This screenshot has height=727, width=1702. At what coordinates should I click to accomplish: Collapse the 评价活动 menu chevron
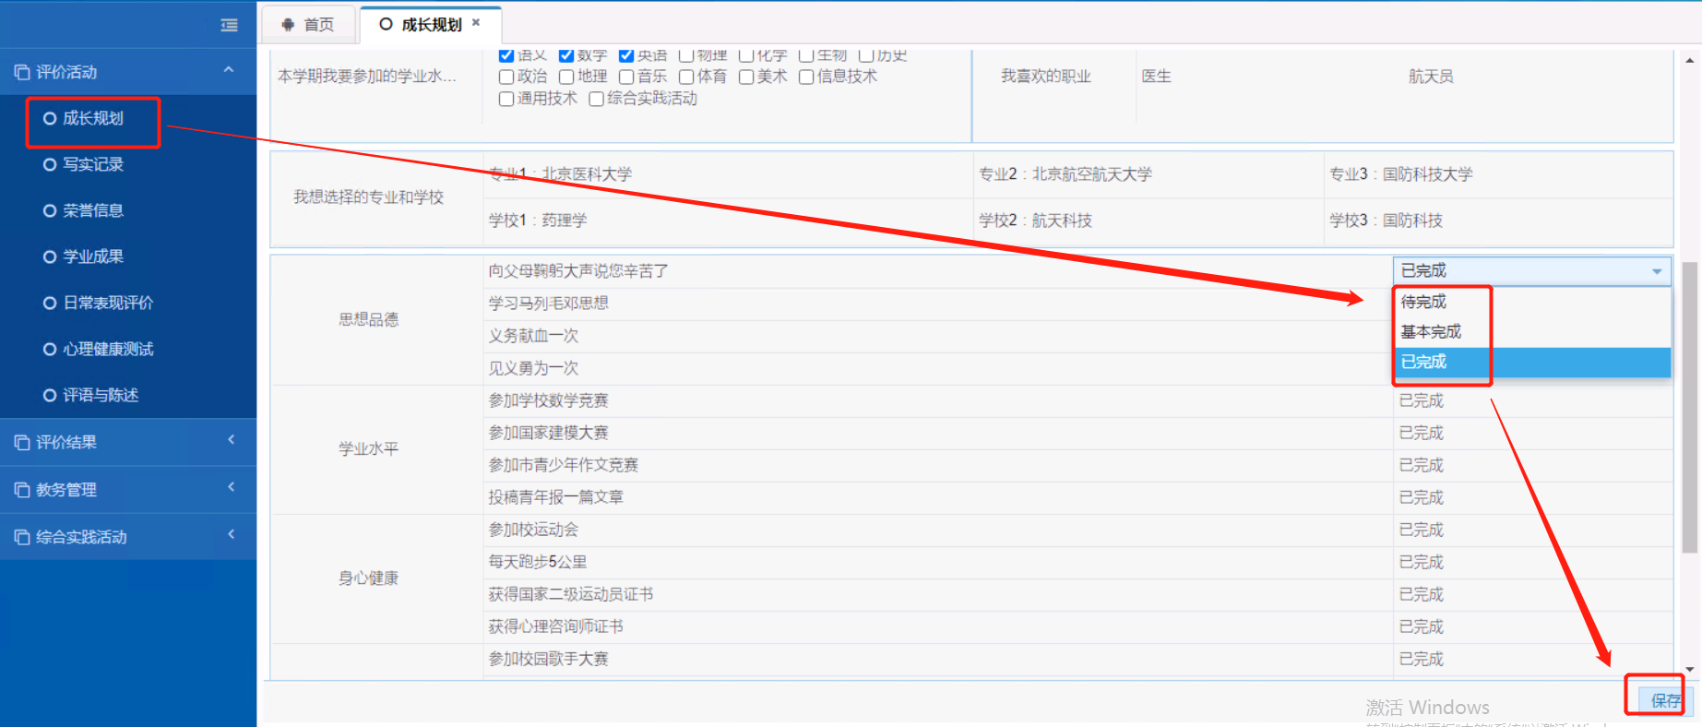[229, 70]
